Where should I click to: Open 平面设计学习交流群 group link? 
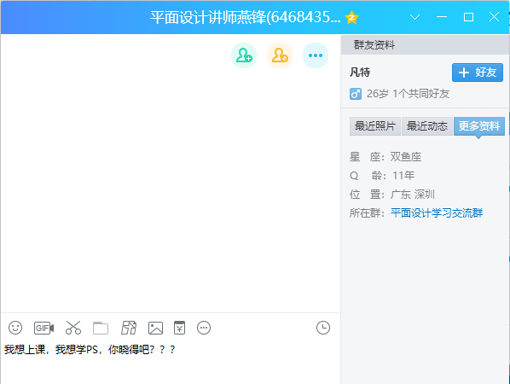click(x=437, y=213)
